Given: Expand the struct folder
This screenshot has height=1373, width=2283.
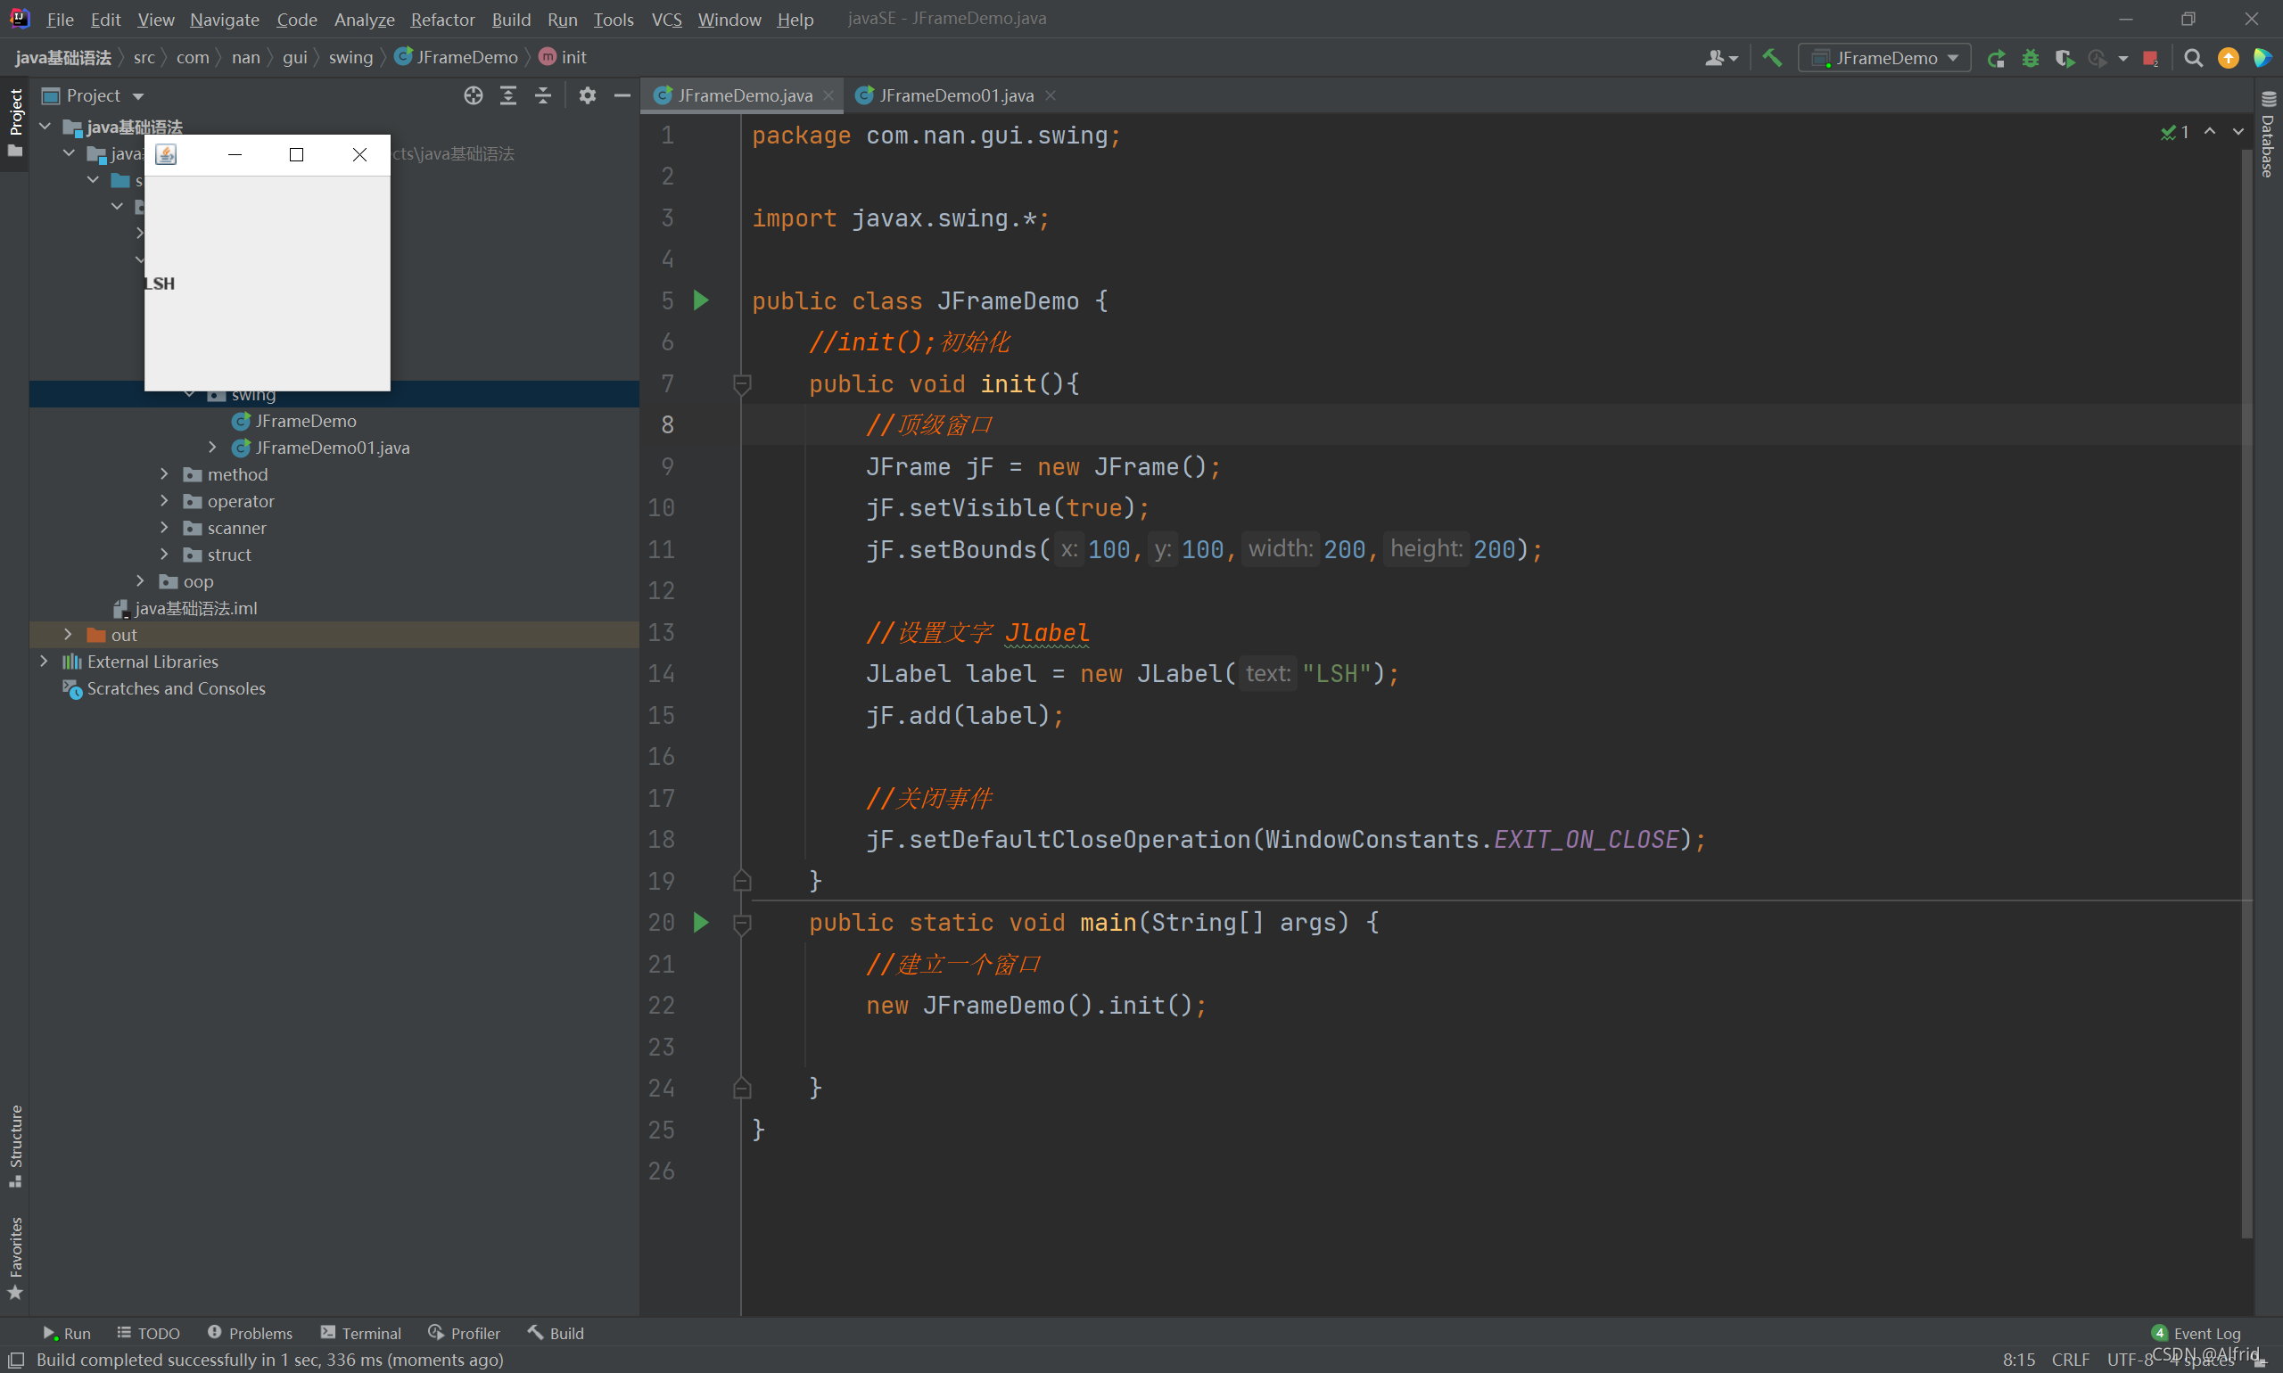Looking at the screenshot, I should click(x=164, y=555).
